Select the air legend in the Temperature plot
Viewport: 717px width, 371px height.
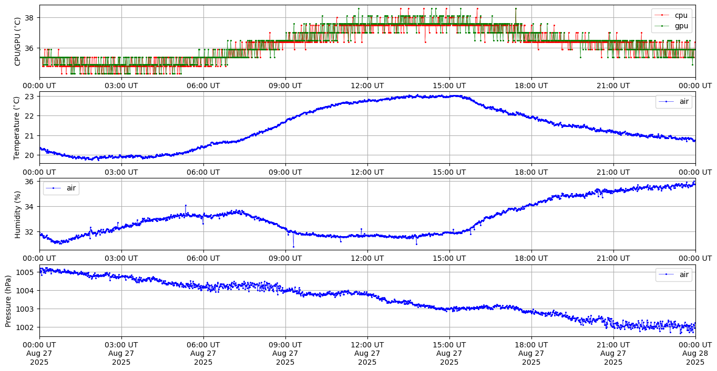674,102
